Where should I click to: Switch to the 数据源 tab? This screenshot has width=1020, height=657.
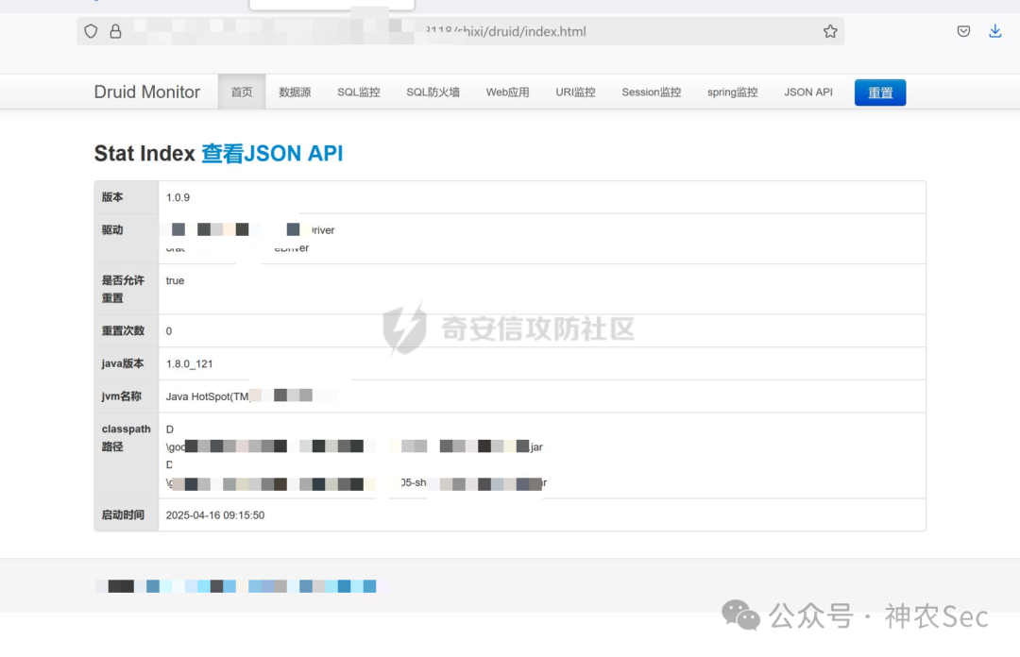click(x=295, y=92)
